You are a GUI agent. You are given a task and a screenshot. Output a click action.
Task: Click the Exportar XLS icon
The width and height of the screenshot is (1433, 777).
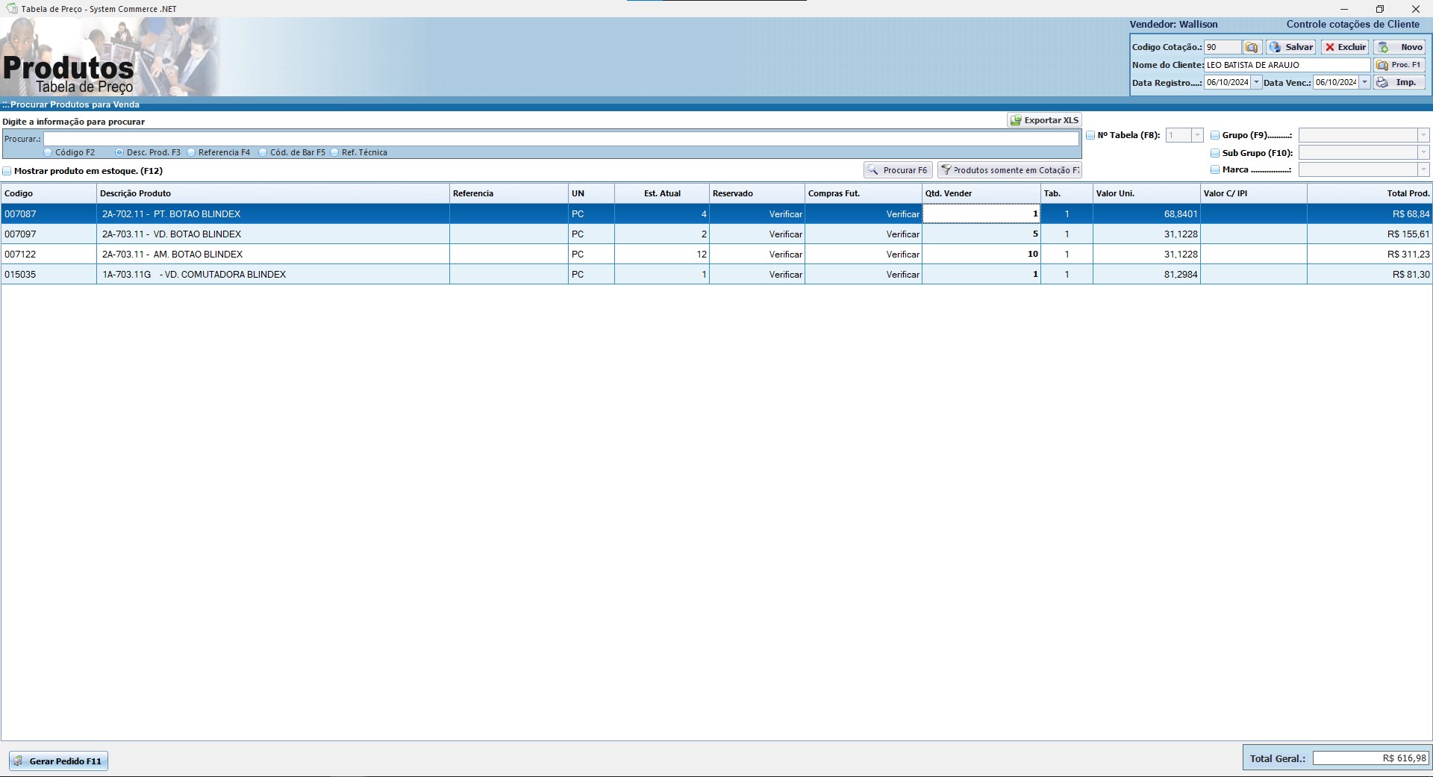point(1016,120)
